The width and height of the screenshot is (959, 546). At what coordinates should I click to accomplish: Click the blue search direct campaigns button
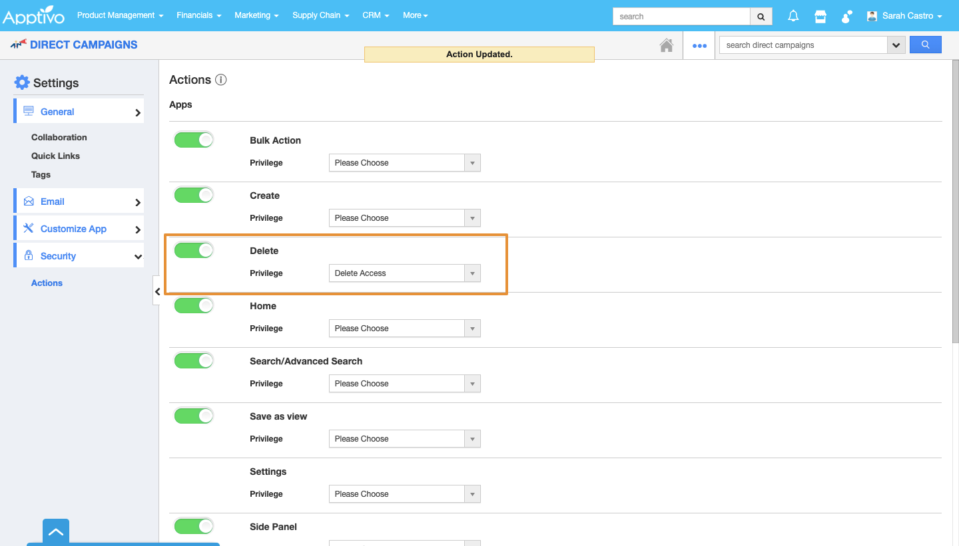(925, 45)
